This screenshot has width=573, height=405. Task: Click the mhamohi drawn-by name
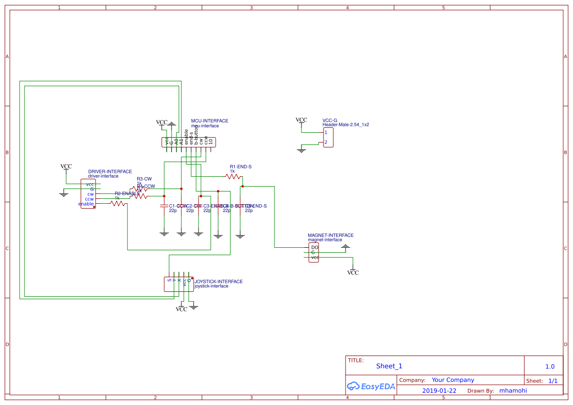pos(513,390)
